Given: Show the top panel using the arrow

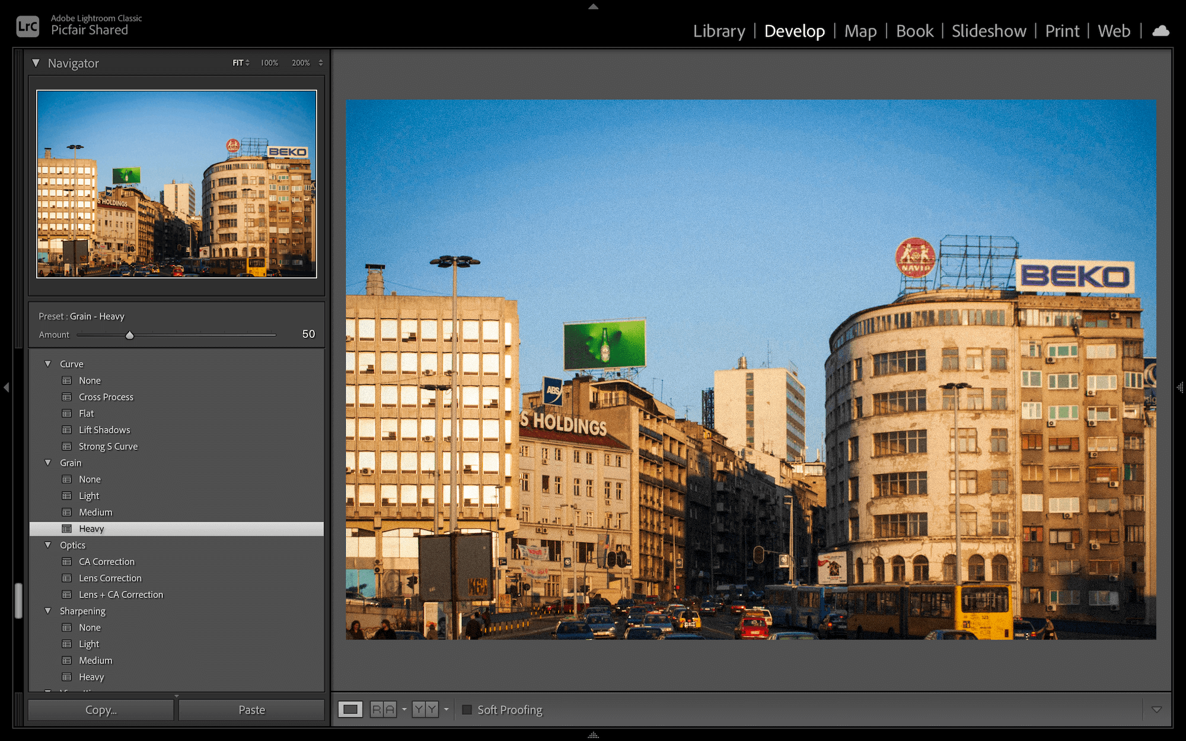Looking at the screenshot, I should tap(593, 7).
